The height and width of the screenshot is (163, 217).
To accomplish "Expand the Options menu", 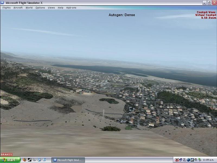I will pos(40,8).
